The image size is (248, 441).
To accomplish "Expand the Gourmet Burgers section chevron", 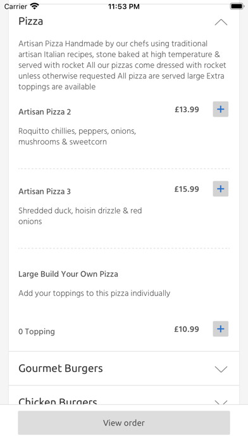I will 221,369.
